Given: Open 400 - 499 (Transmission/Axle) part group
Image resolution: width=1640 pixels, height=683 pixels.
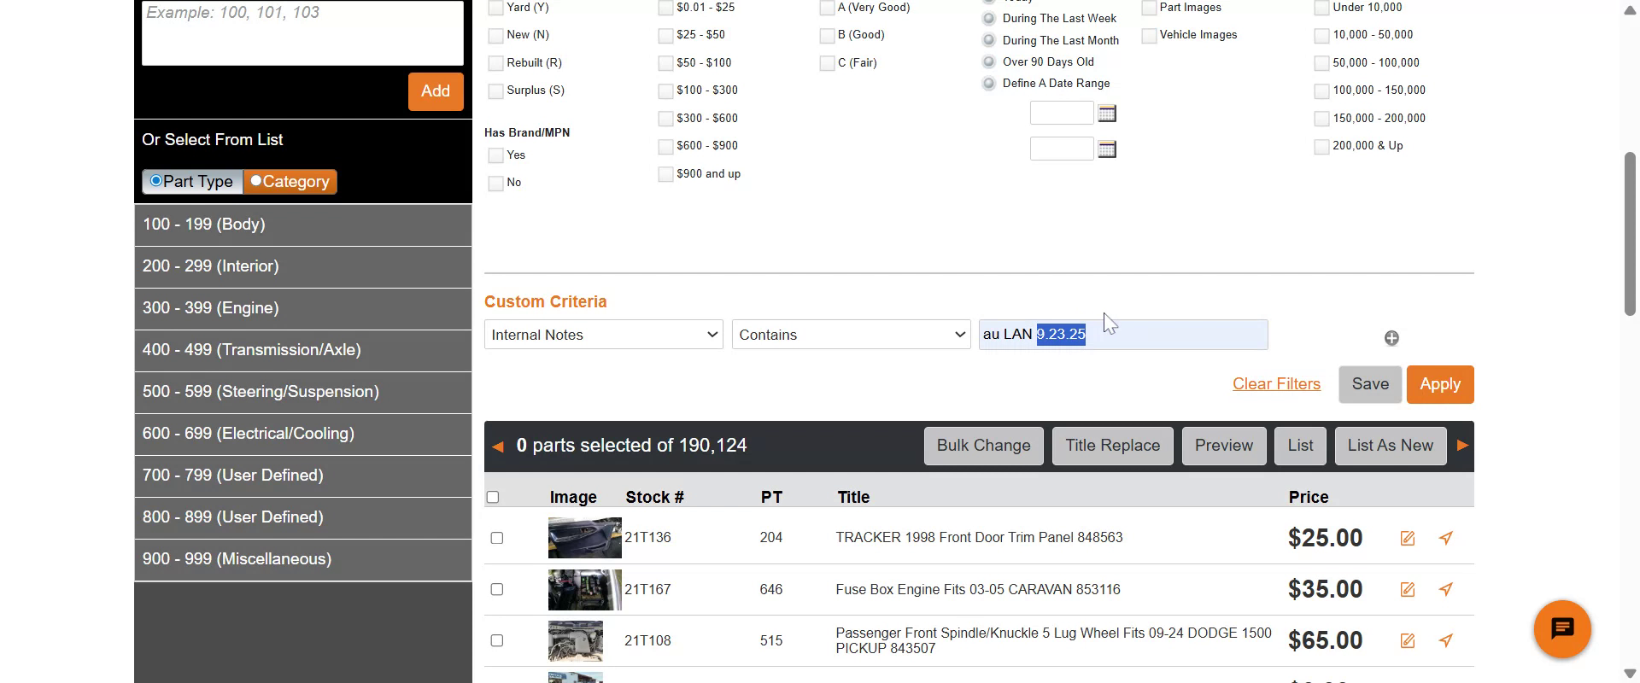Looking at the screenshot, I should [x=303, y=350].
